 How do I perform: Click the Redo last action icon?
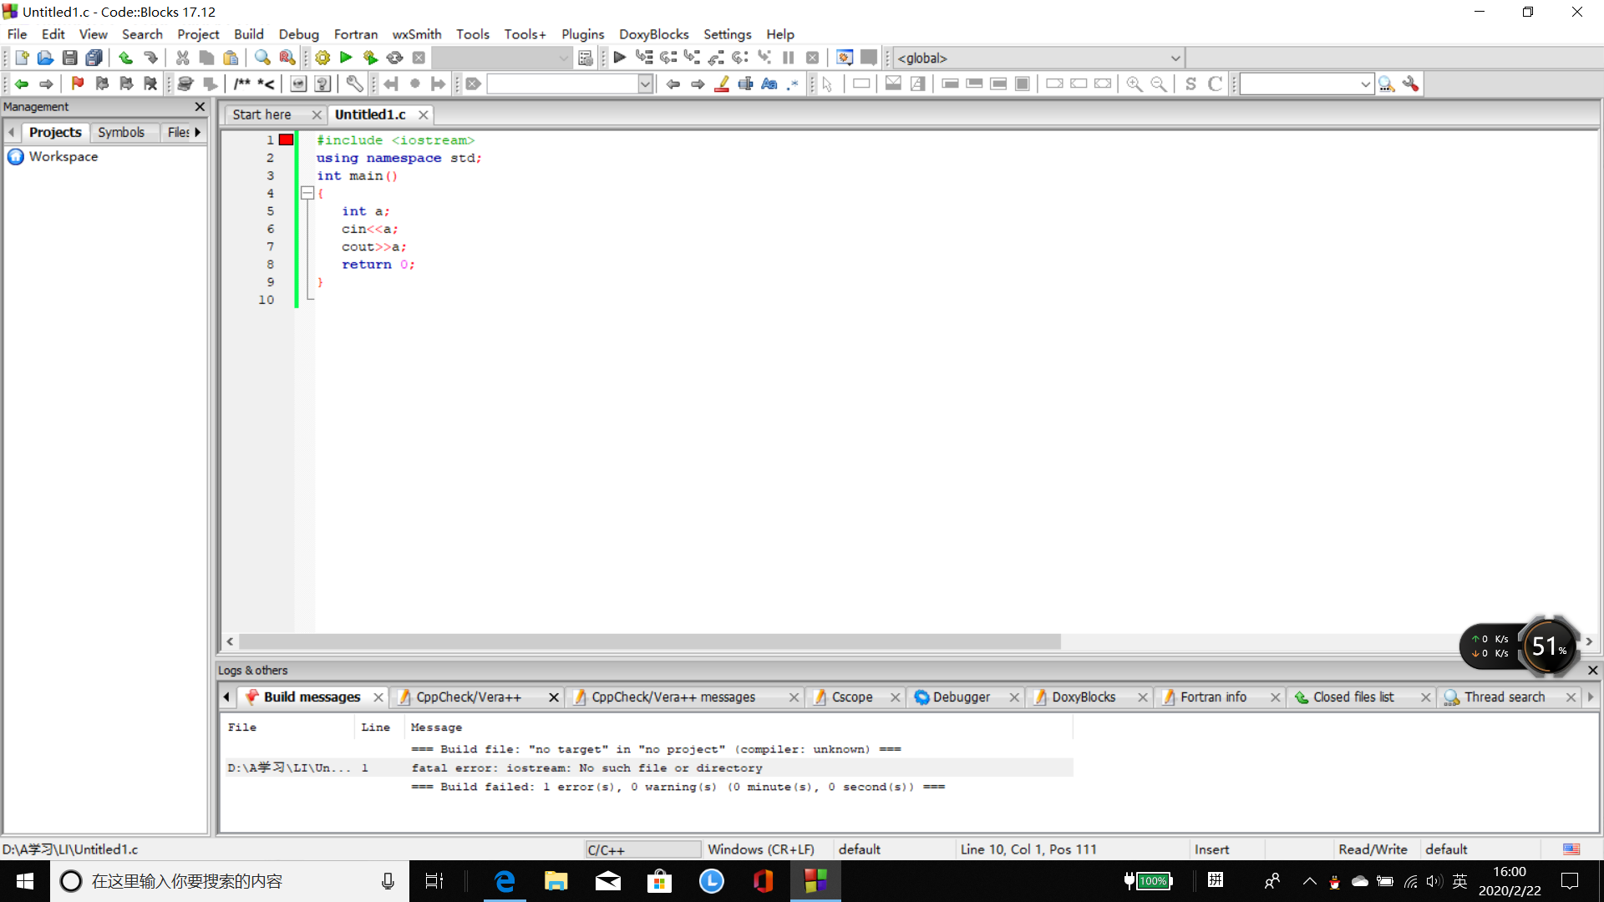[151, 58]
